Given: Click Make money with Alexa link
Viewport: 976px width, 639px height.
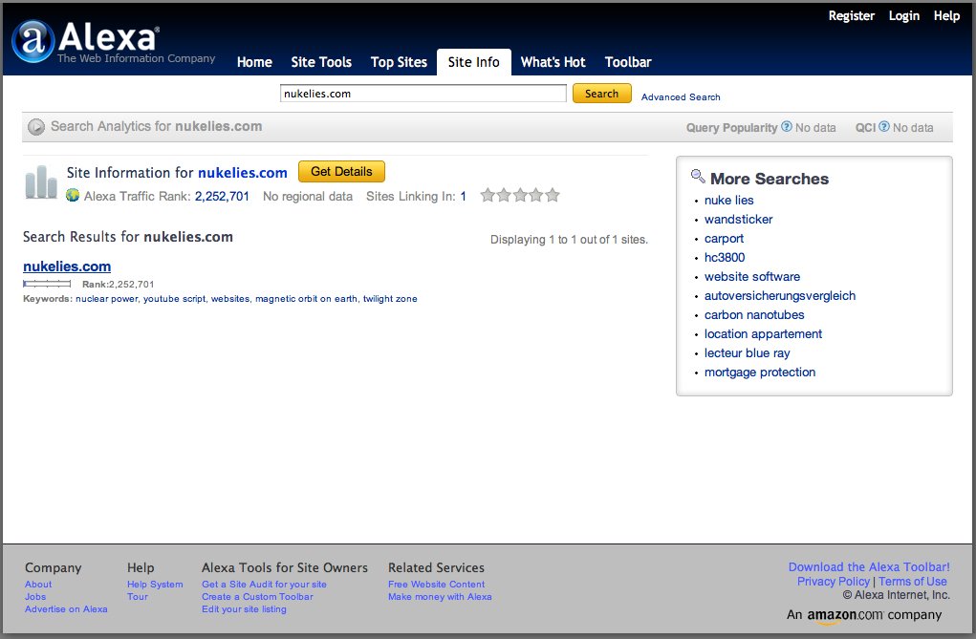Looking at the screenshot, I should (440, 597).
